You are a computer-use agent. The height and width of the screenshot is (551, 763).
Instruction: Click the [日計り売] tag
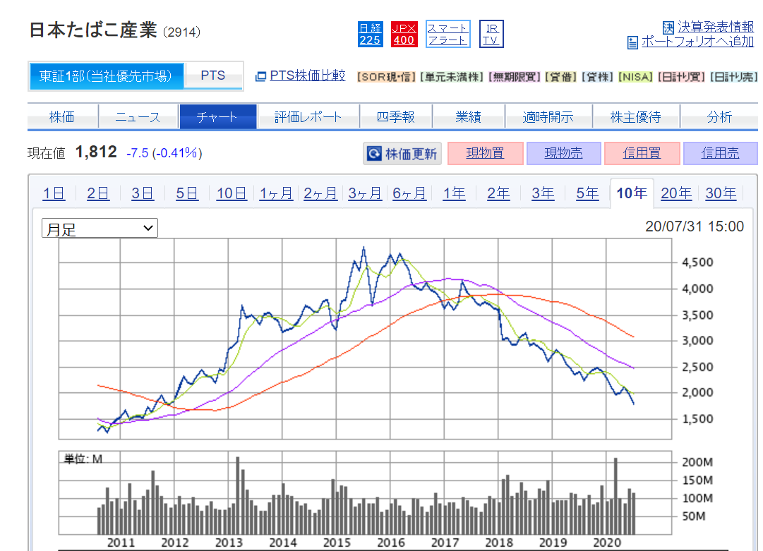734,77
